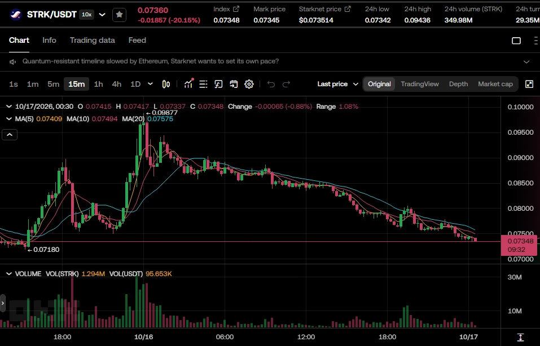This screenshot has width=540, height=346.
Task: Switch chart view to Original
Action: 379,84
